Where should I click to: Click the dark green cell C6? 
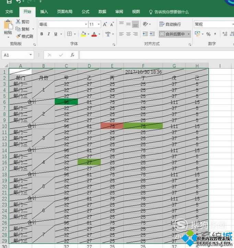[66, 102]
